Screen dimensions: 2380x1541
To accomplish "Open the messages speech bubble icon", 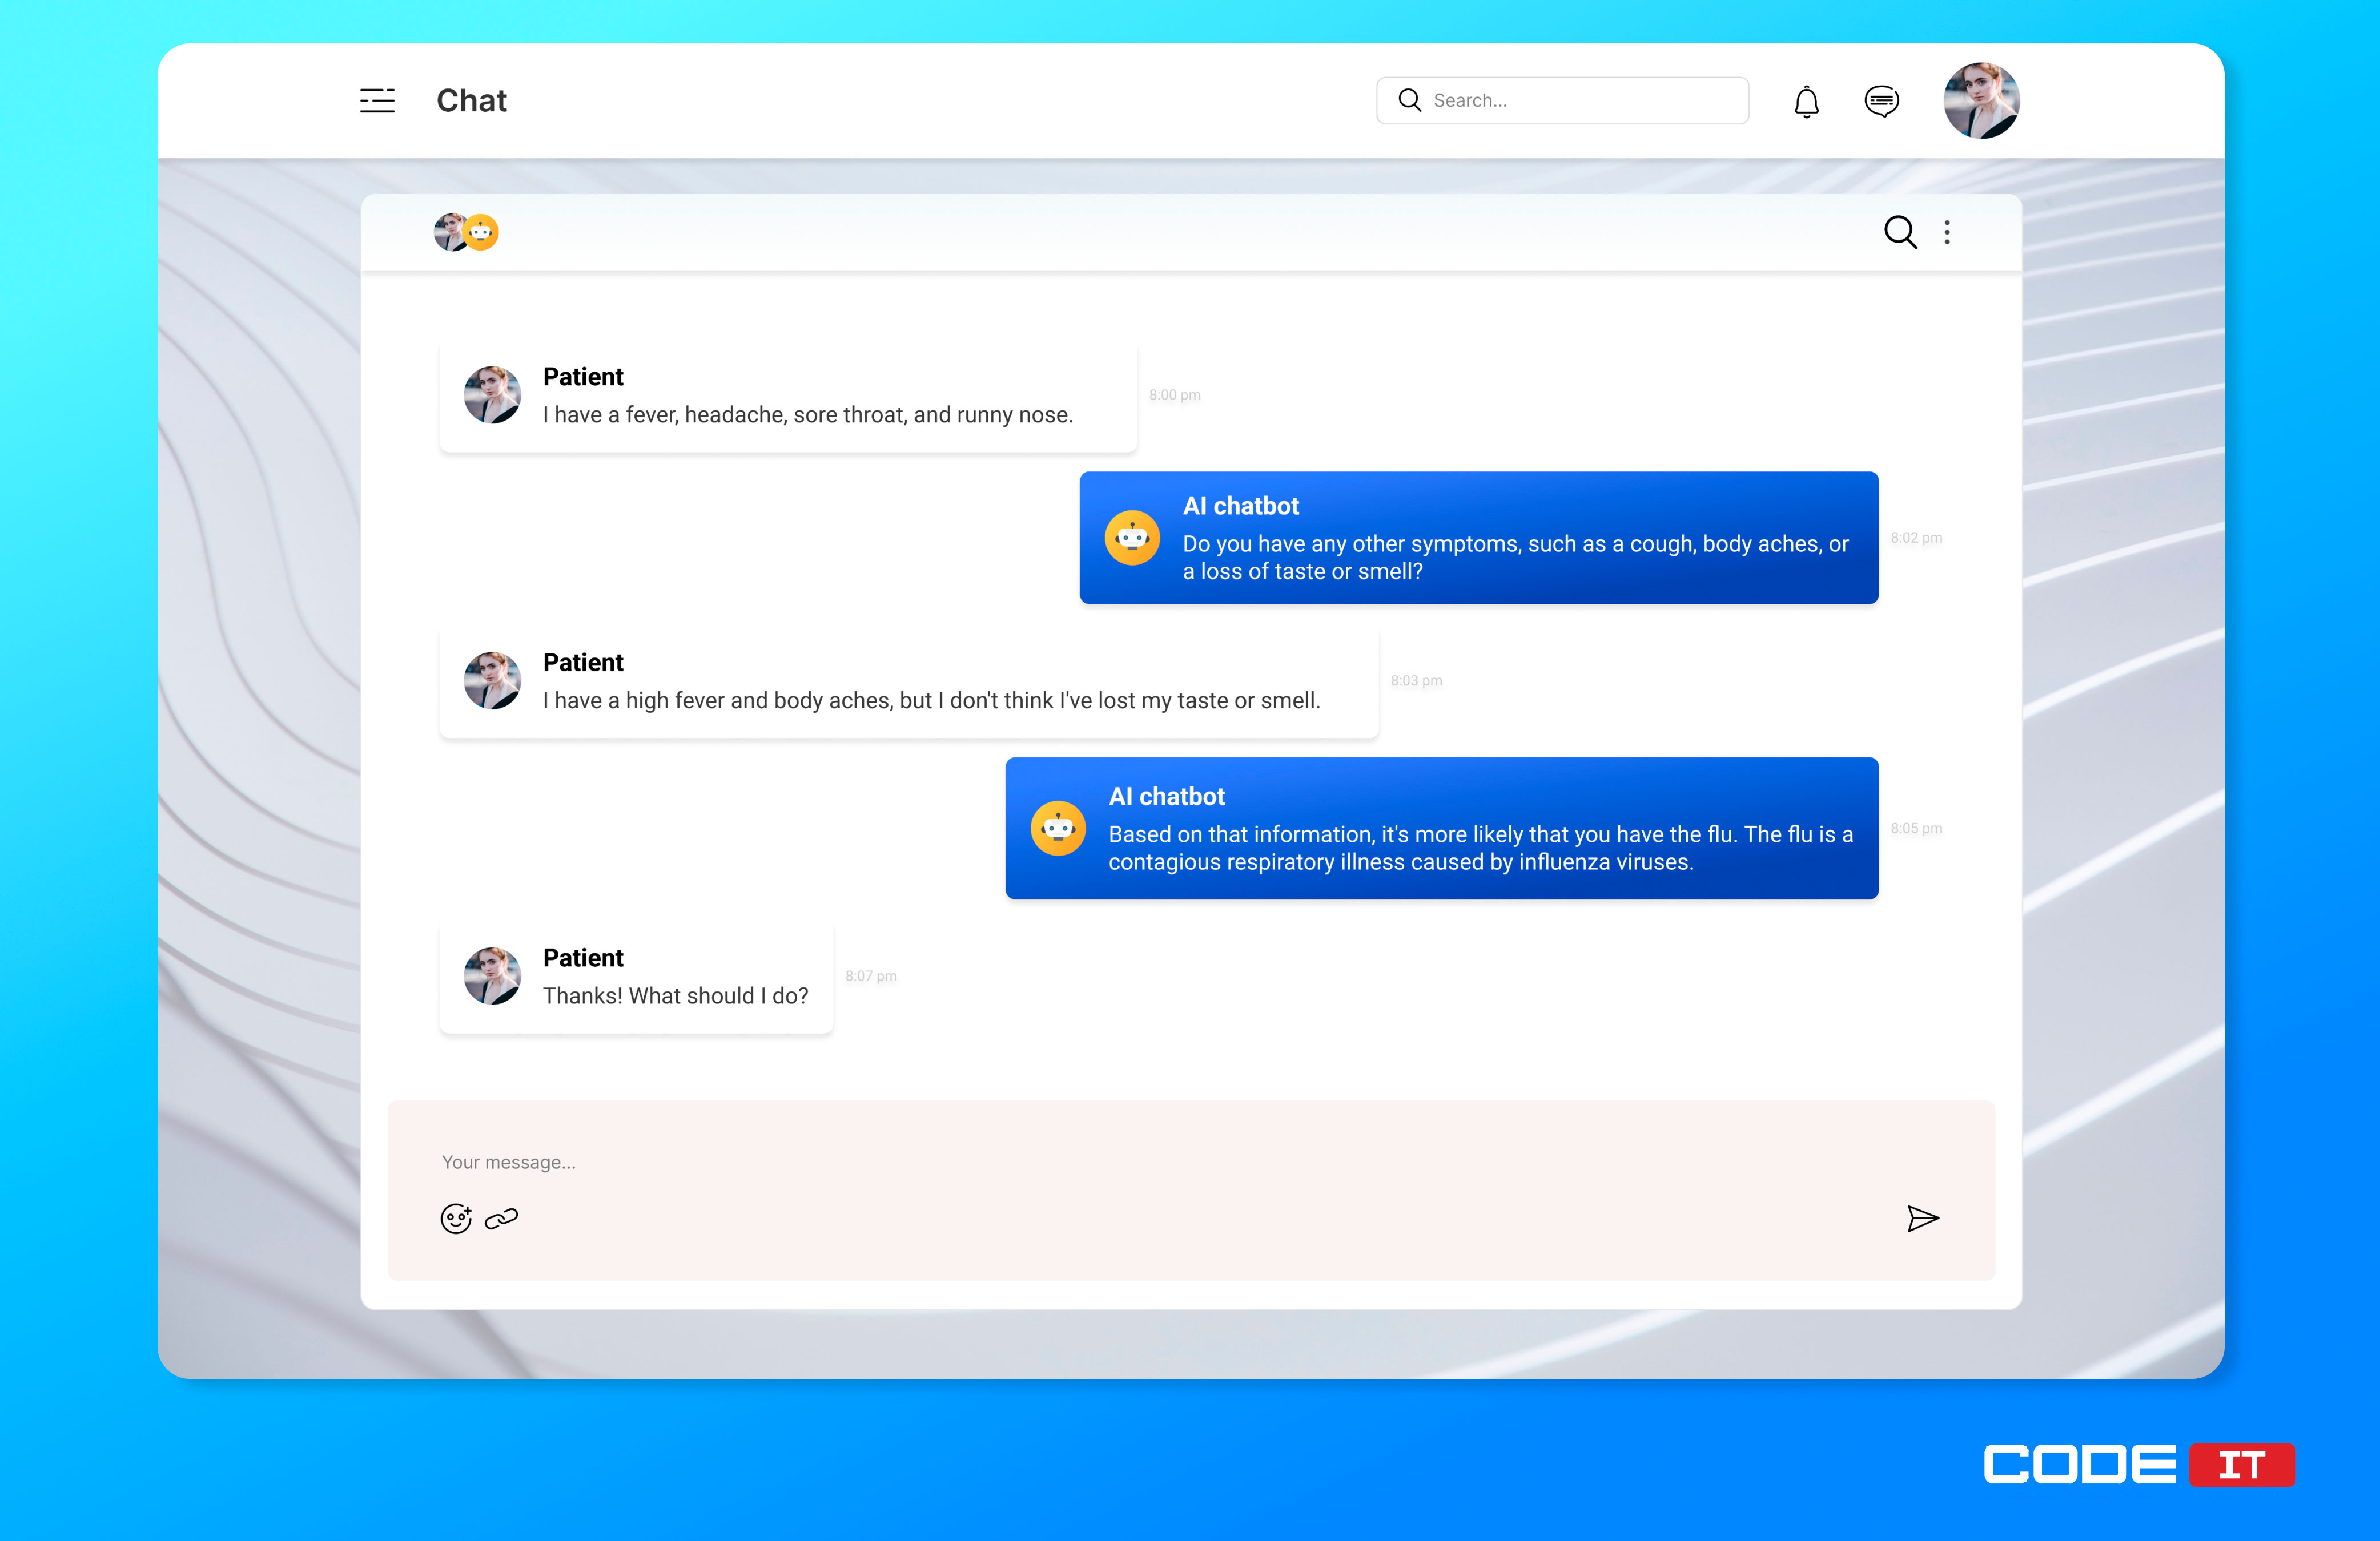I will pos(1882,101).
